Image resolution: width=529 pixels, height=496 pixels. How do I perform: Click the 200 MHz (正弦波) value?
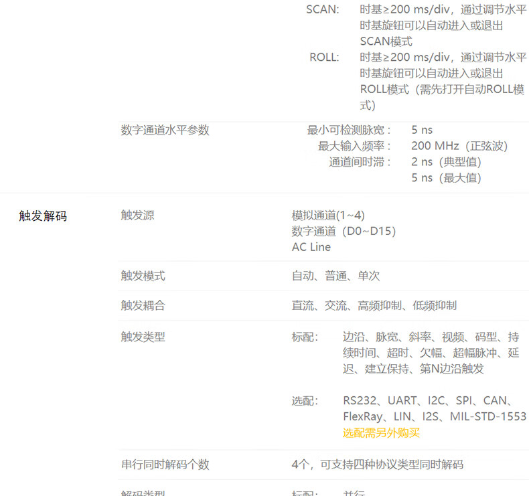pos(459,146)
